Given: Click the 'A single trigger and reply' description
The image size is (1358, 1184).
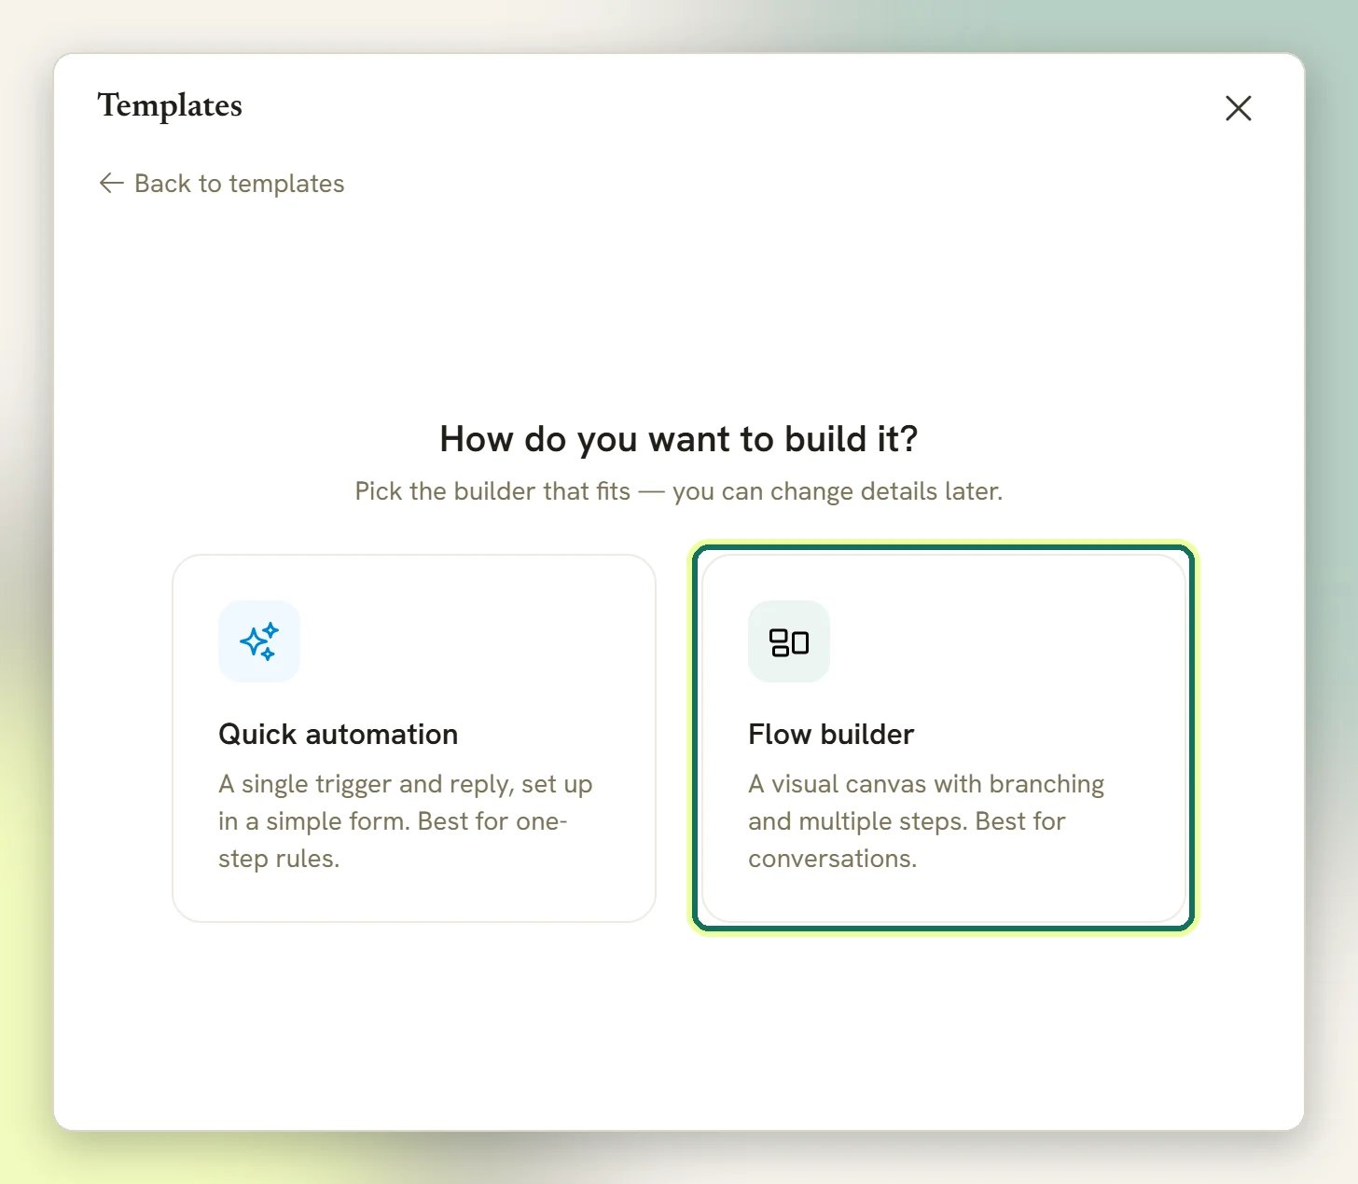Looking at the screenshot, I should pos(406,821).
